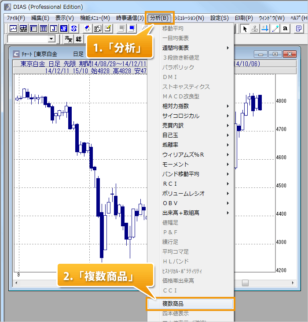The width and height of the screenshot is (308, 322).
Task: Click the 総 toolbar button
Action: pos(79,39)
